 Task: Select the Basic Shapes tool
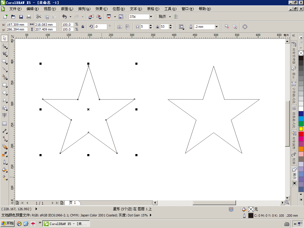4,108
